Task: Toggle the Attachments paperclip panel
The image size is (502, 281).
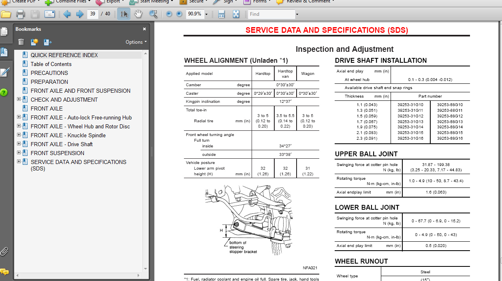Action: tap(4, 251)
